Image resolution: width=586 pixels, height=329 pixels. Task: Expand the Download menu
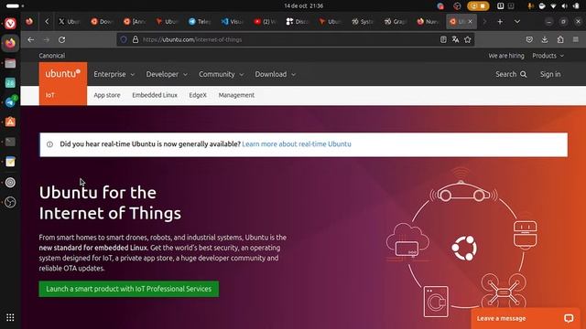(x=275, y=74)
